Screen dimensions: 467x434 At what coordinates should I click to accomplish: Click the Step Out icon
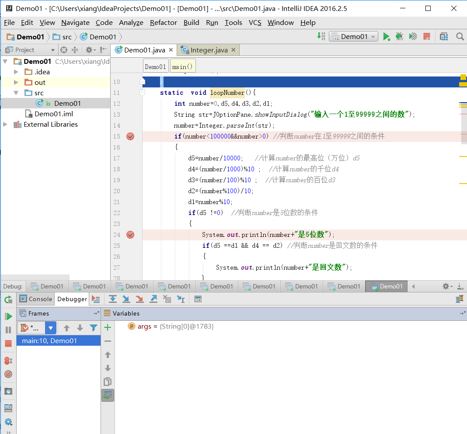pos(153,299)
